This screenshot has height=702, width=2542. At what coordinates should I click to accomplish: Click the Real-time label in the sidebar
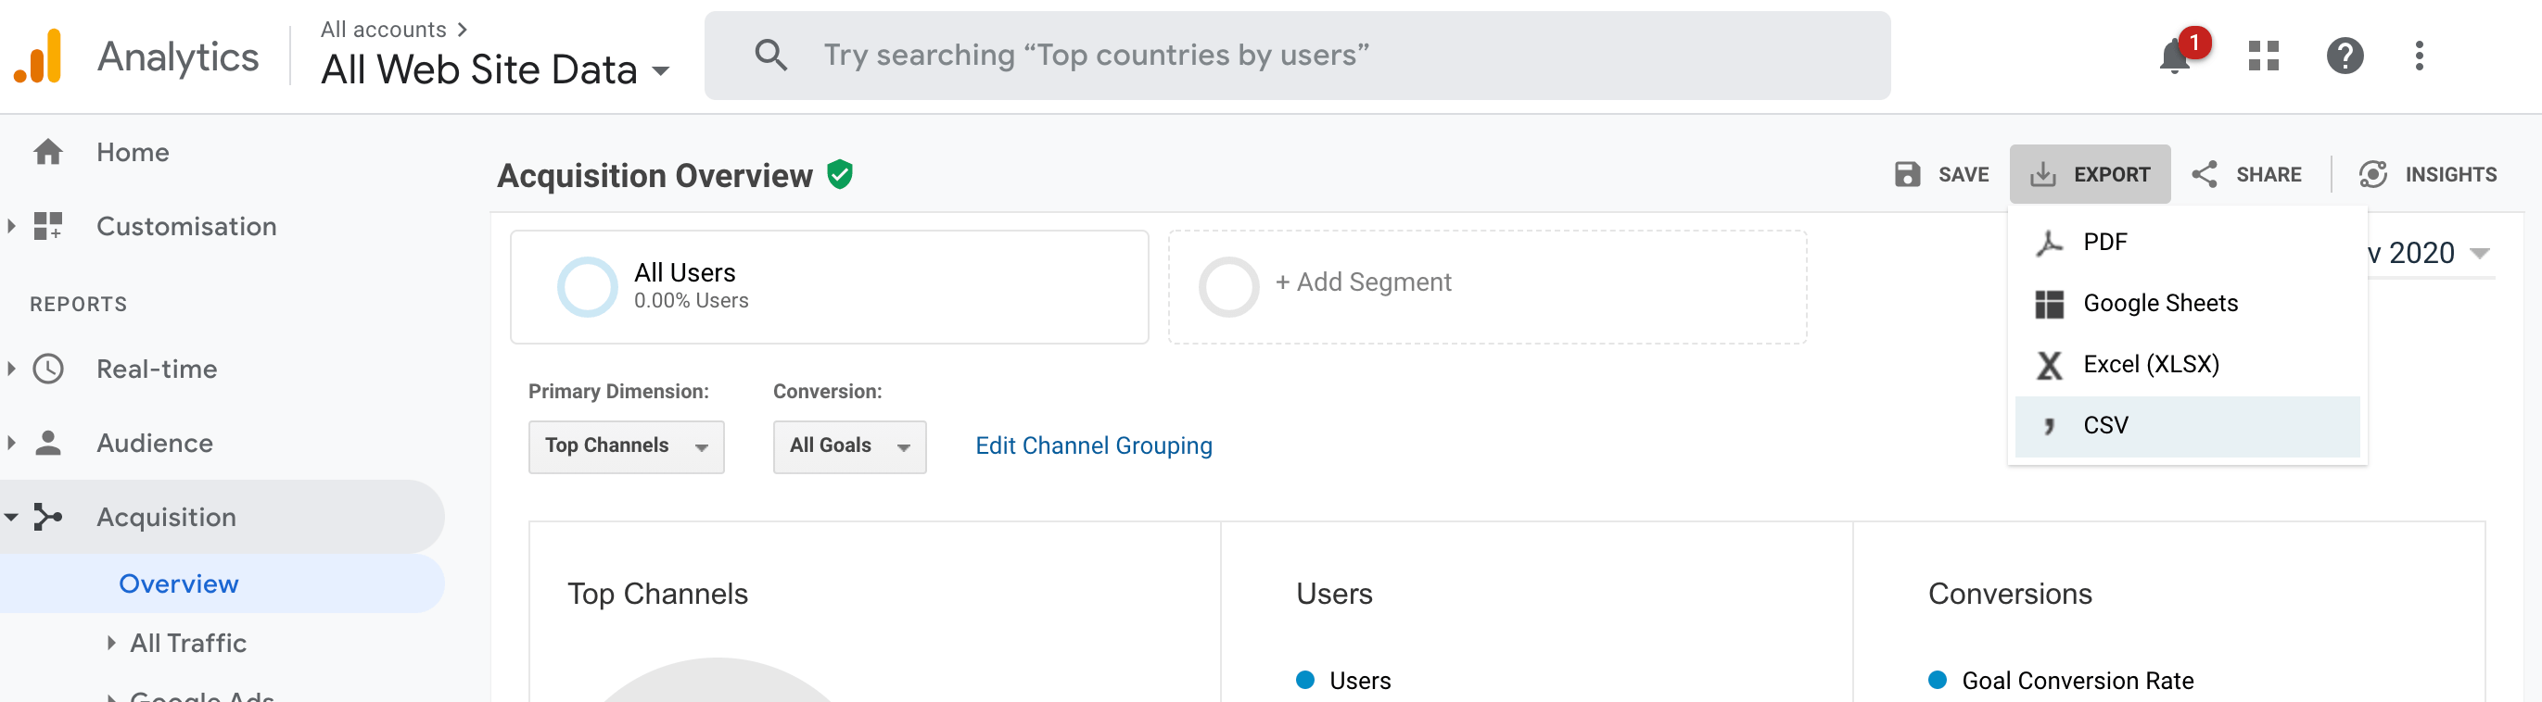point(157,369)
